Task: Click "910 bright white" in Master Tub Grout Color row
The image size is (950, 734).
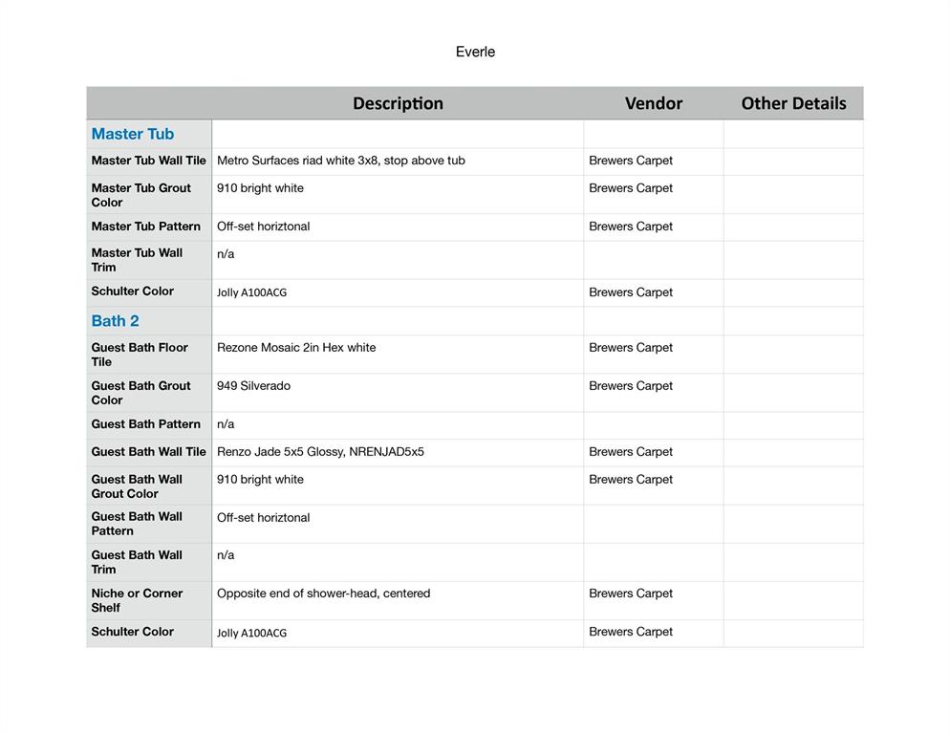Action: [x=261, y=188]
